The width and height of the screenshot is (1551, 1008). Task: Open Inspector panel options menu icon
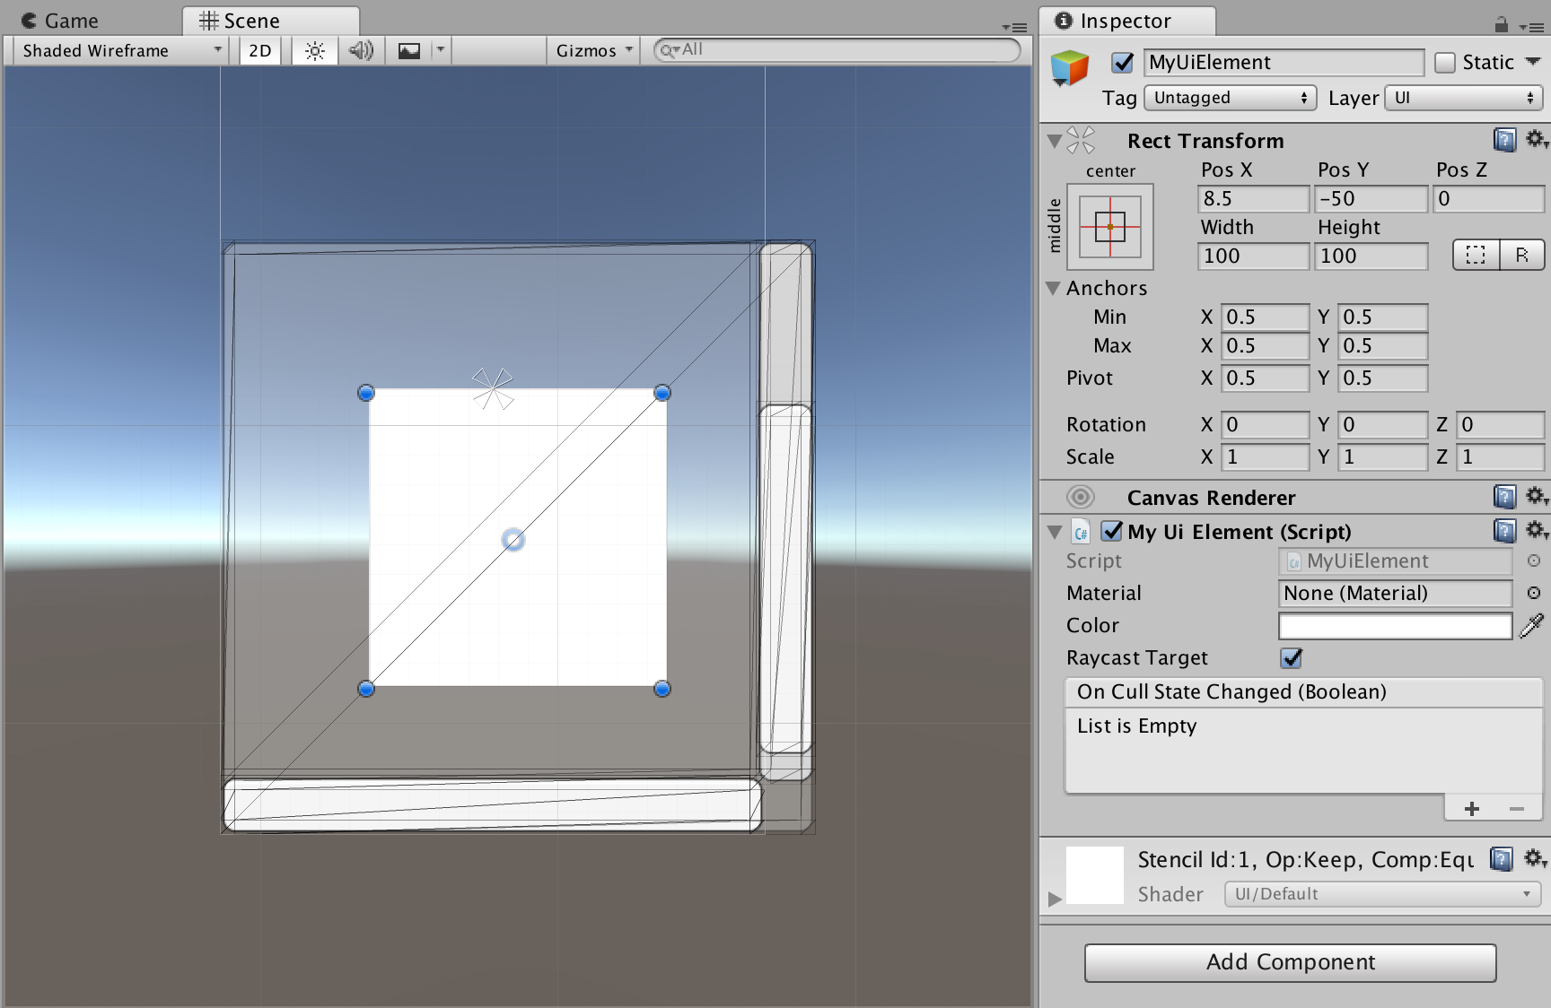point(1531,27)
